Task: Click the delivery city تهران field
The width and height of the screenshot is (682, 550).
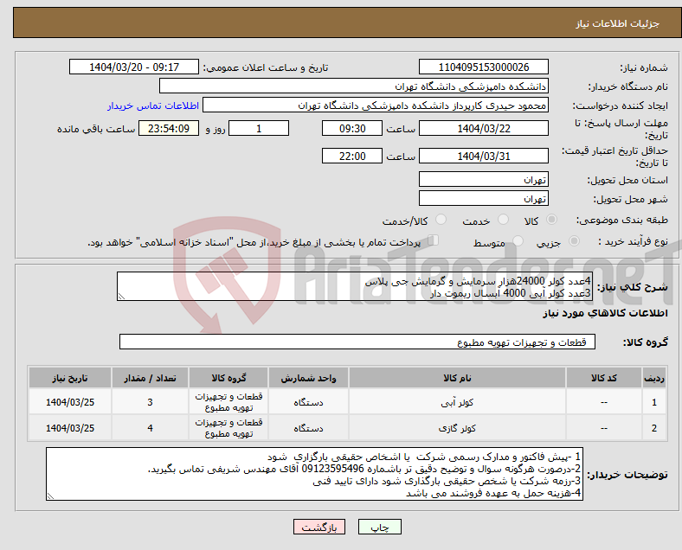Action: tap(483, 198)
